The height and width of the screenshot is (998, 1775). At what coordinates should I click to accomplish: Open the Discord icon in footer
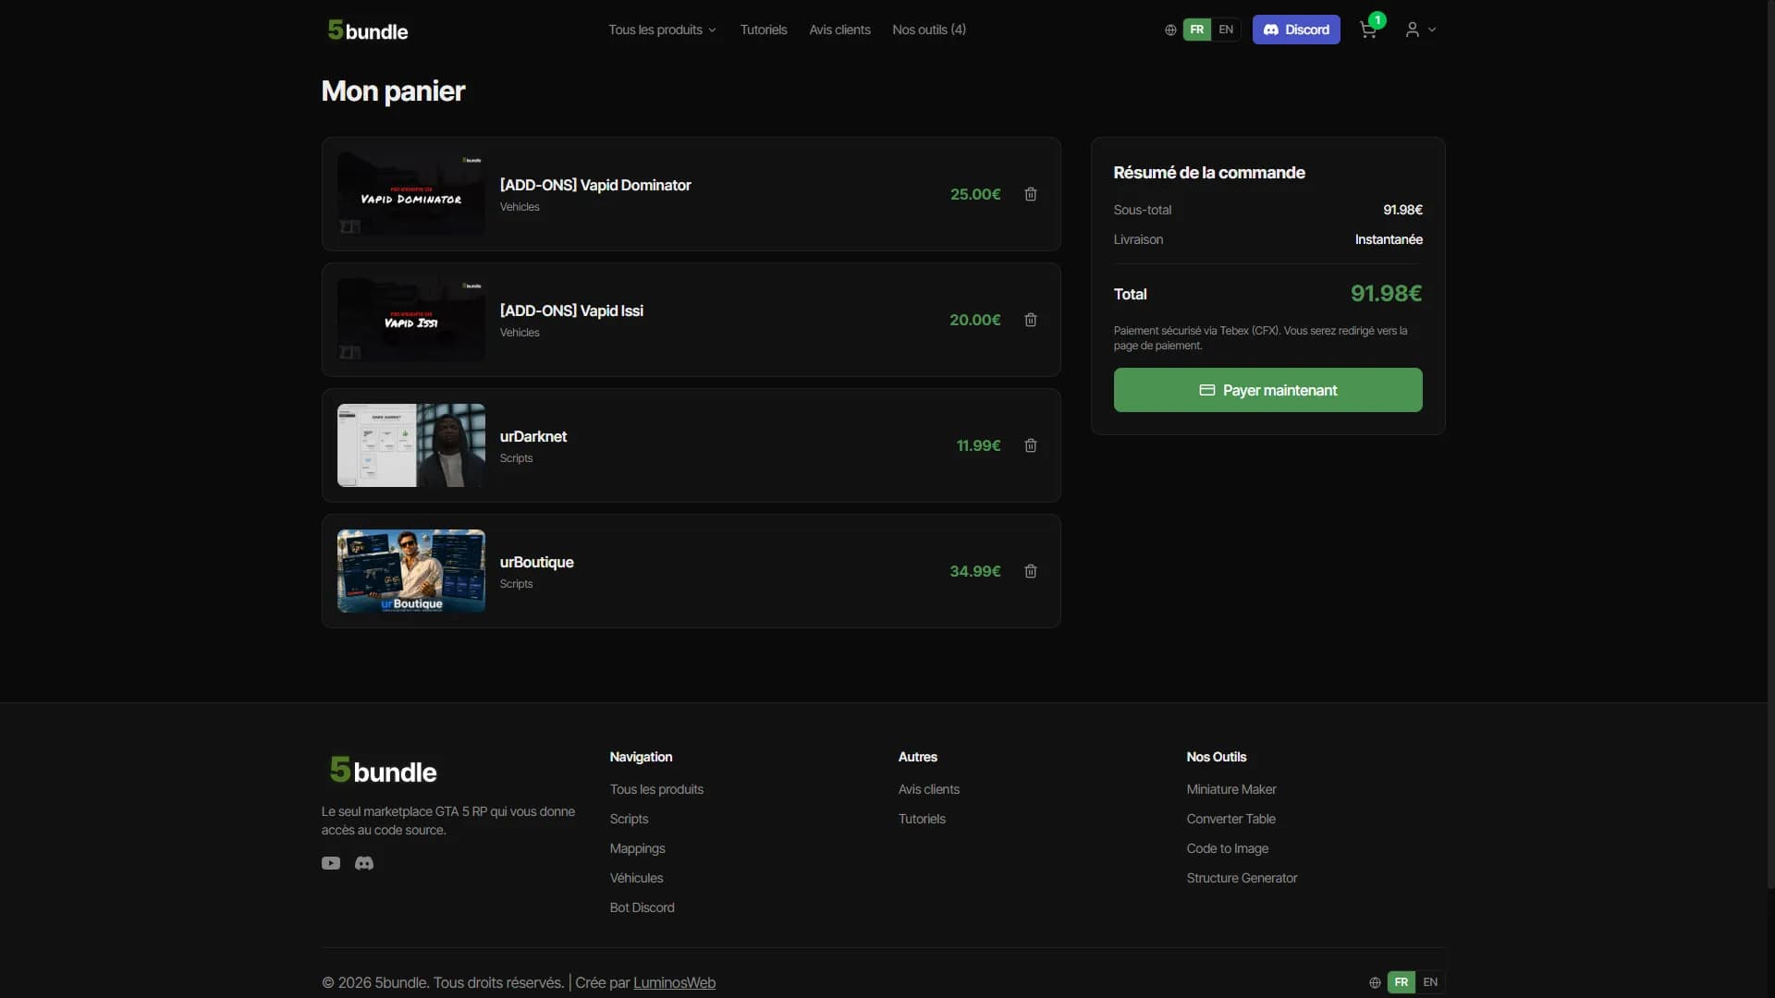[364, 863]
